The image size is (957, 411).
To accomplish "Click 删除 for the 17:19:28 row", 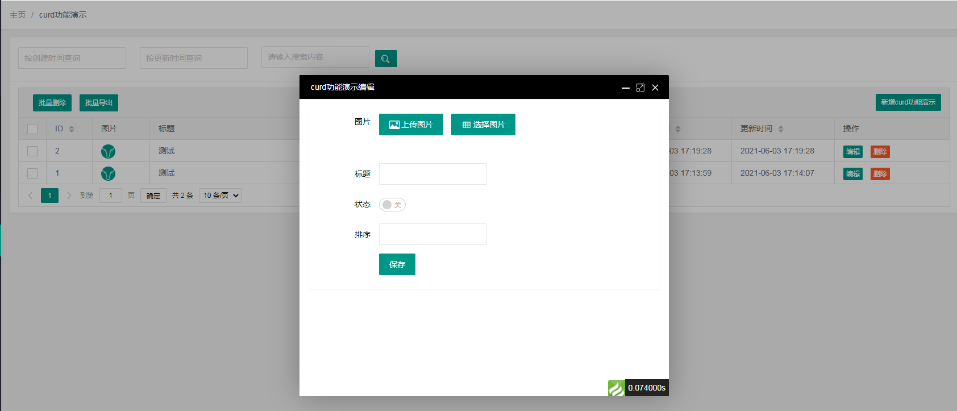I will (880, 152).
